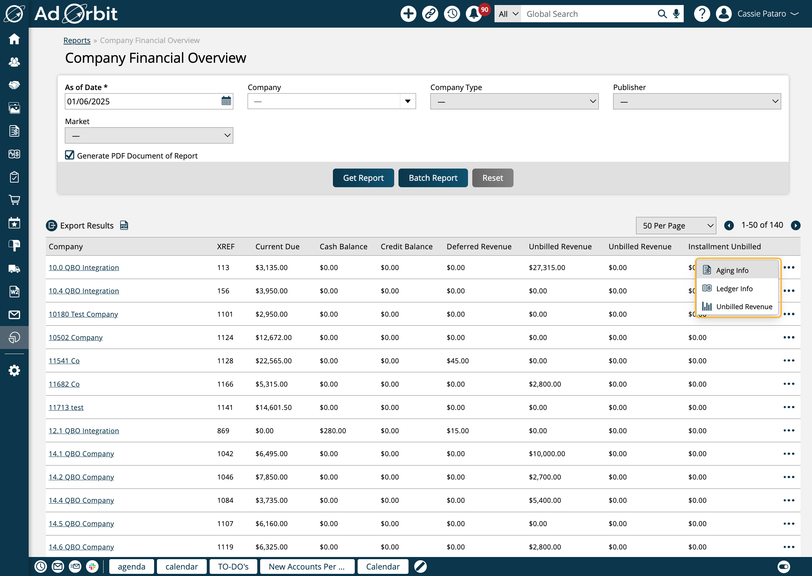The width and height of the screenshot is (812, 576).
Task: Open the calendar picker for As of Date
Action: click(226, 101)
